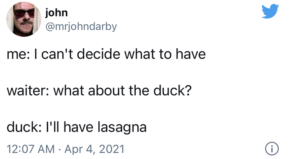Click the word me: in the tweet
The width and height of the screenshot is (289, 159).
pyautogui.click(x=18, y=55)
